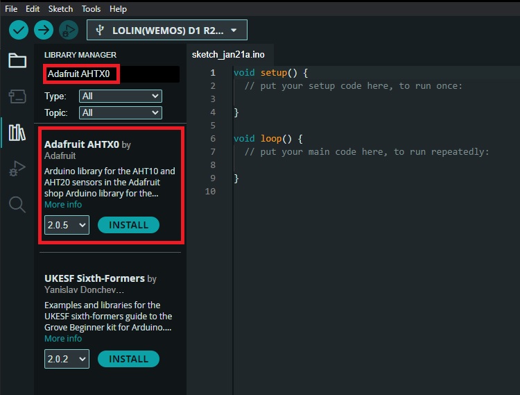Open UKESF Sixth-Formers version 2.0.2 dropdown
This screenshot has height=395, width=520.
[67, 359]
